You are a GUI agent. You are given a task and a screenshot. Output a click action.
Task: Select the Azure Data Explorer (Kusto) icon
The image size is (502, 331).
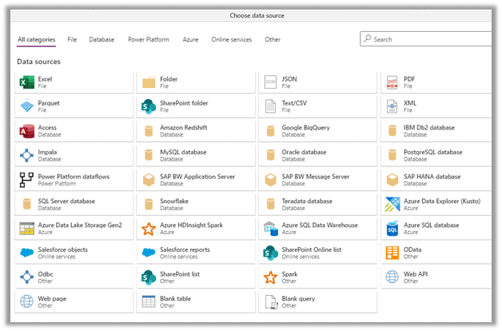click(x=392, y=205)
